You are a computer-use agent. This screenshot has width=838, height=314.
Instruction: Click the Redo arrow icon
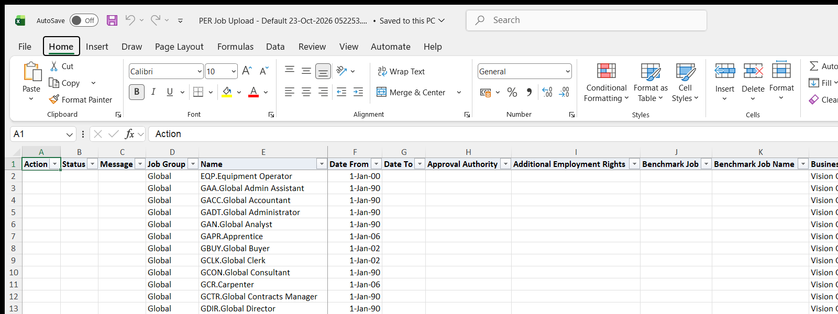[156, 20]
